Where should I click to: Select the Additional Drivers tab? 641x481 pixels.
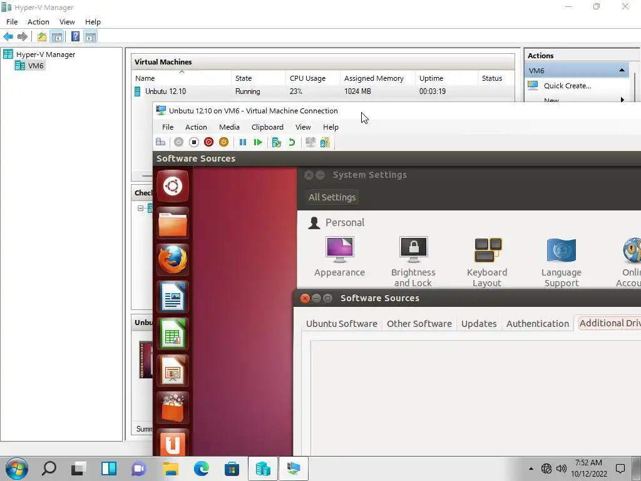click(x=609, y=323)
